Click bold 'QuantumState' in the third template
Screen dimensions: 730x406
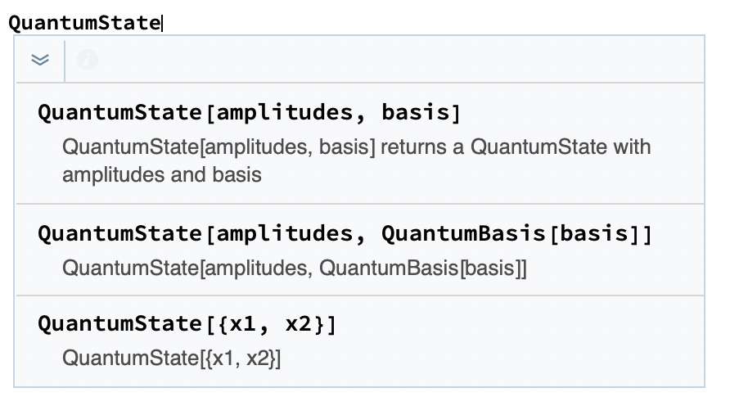pyautogui.click(x=120, y=324)
